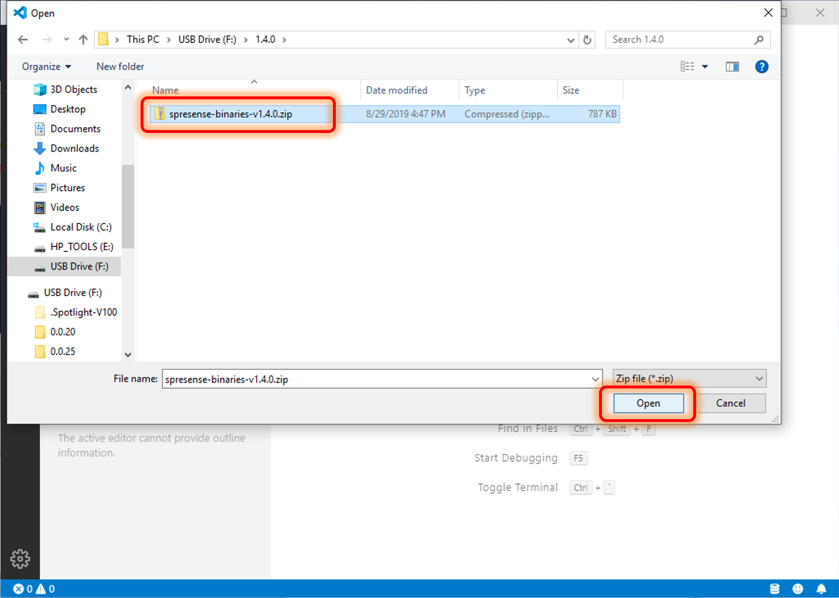Navigate up one folder level with the up arrow

(83, 39)
